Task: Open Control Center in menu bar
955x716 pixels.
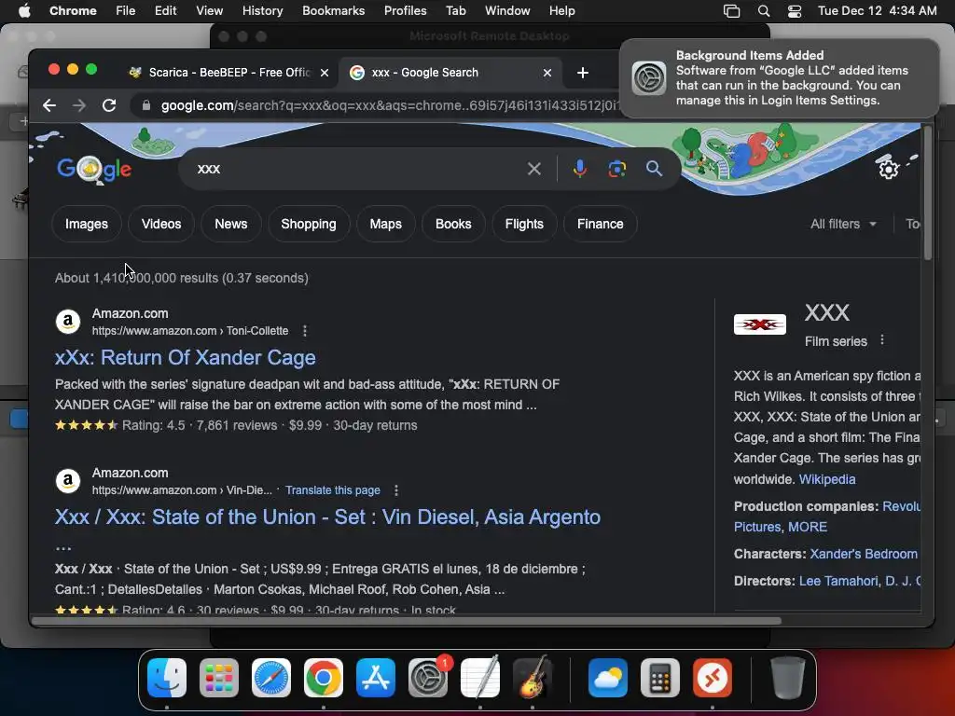Action: pos(795,11)
